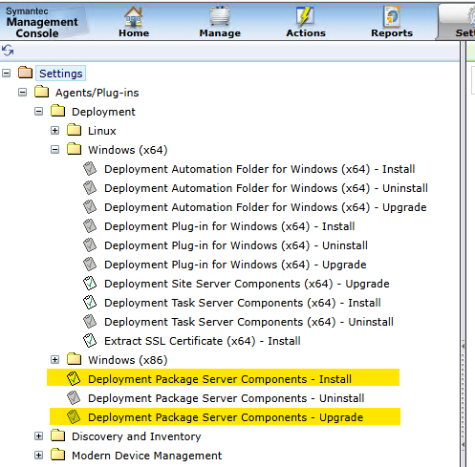Open Deployment Task Server Components (x64) - Uninstall
This screenshot has height=467, width=475.
tap(248, 322)
